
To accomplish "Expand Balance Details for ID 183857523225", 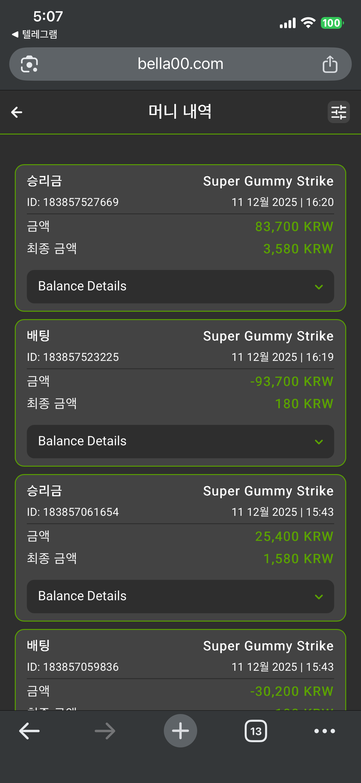I will pos(180,442).
